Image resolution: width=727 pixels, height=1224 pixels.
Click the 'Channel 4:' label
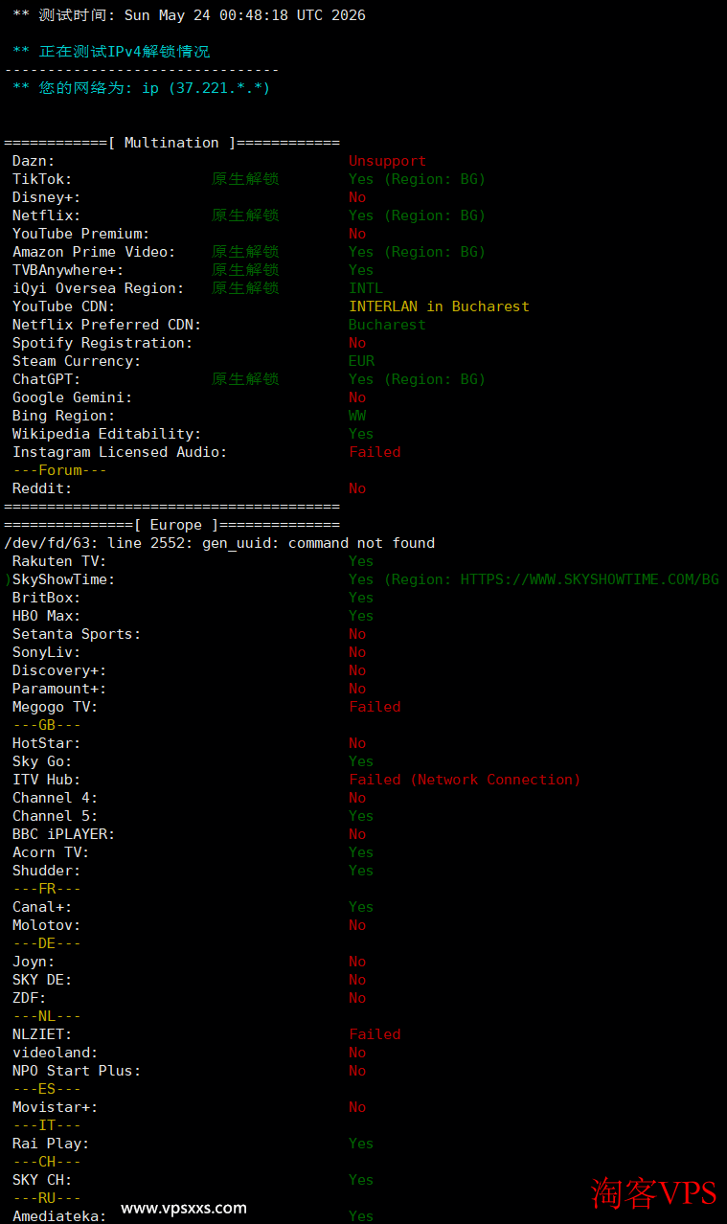tap(55, 798)
